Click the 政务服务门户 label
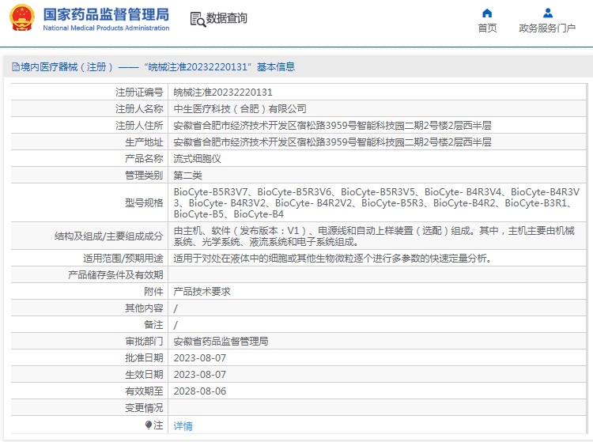 547,28
